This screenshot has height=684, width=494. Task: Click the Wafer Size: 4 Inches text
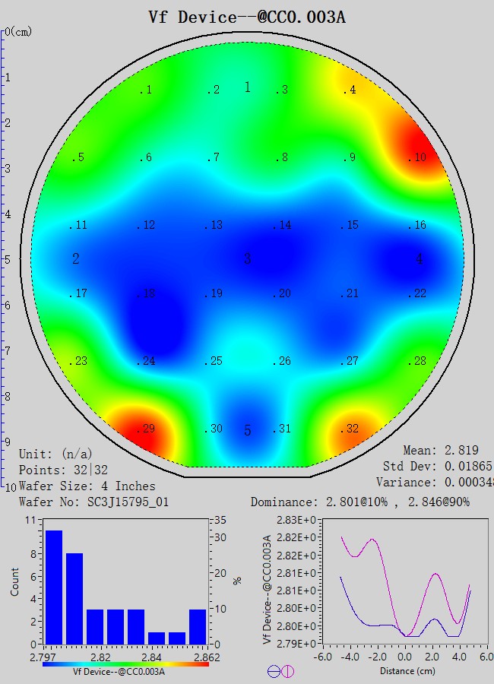point(87,486)
